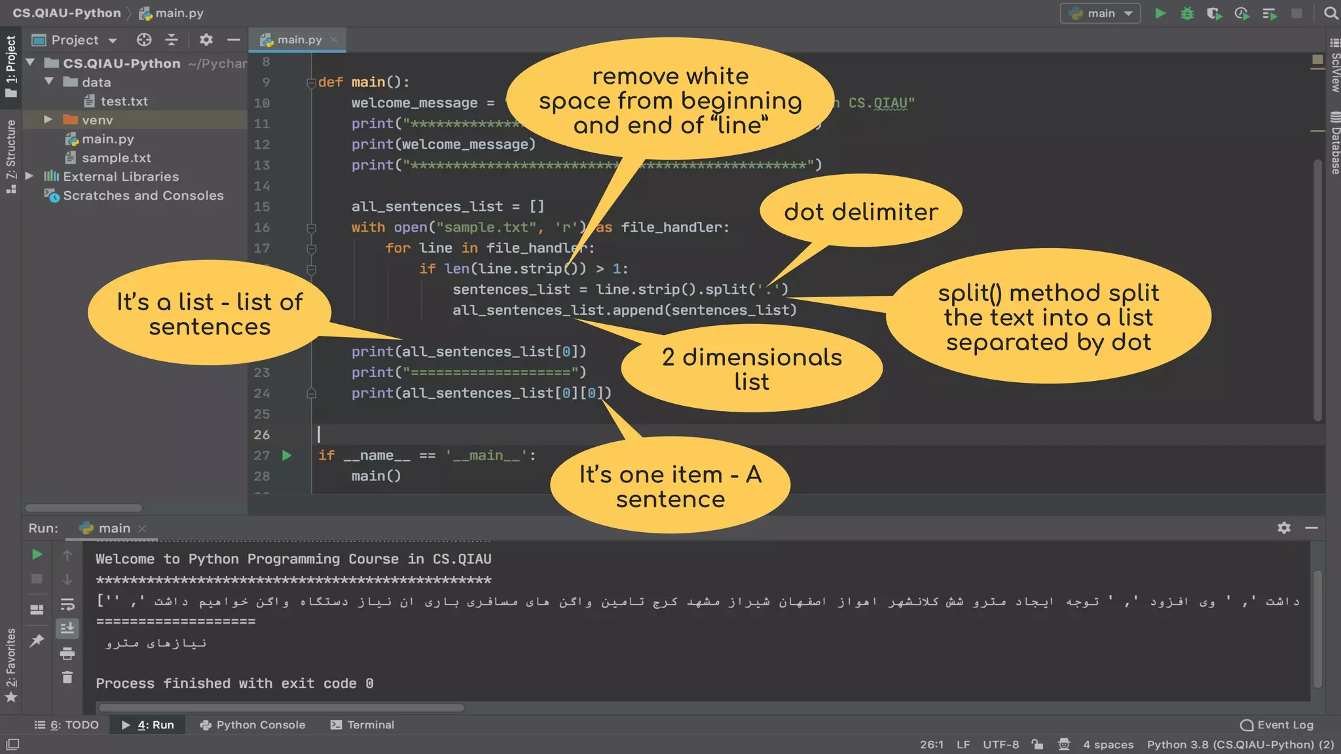Expand the venv folder

48,120
